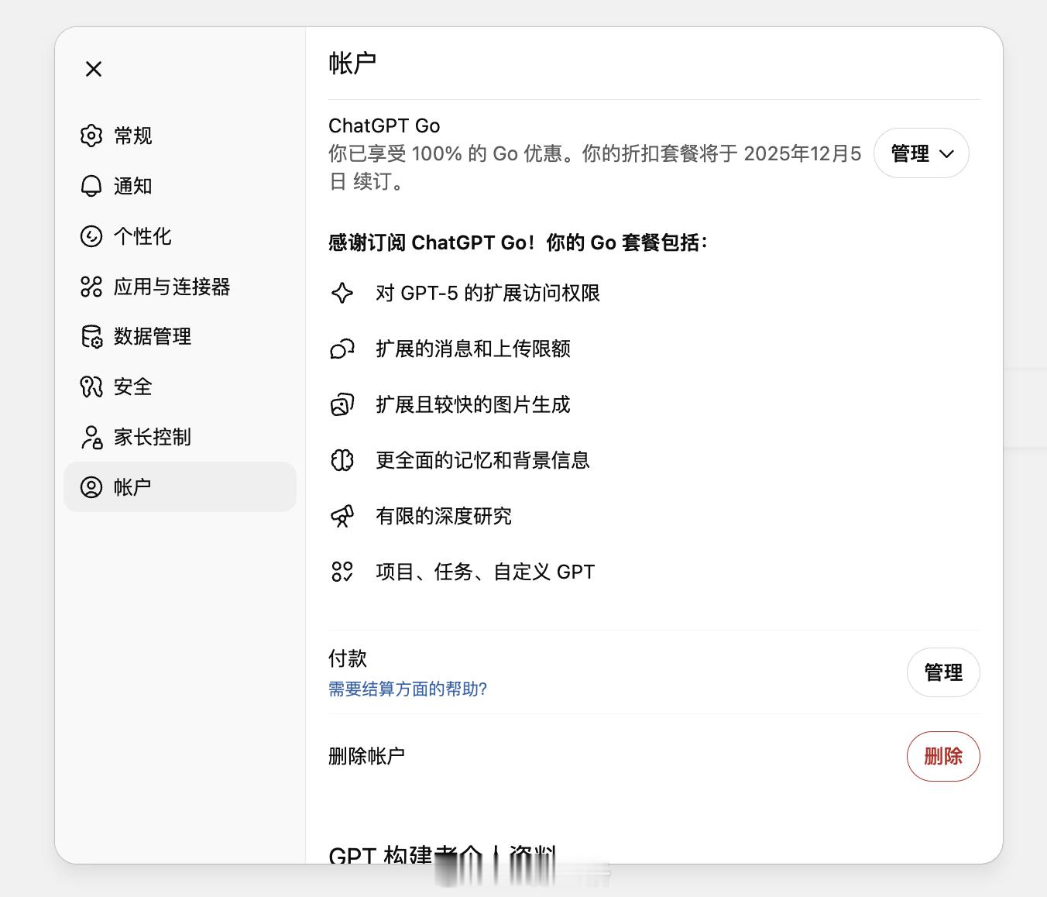Select the 个性化 tab

[180, 236]
